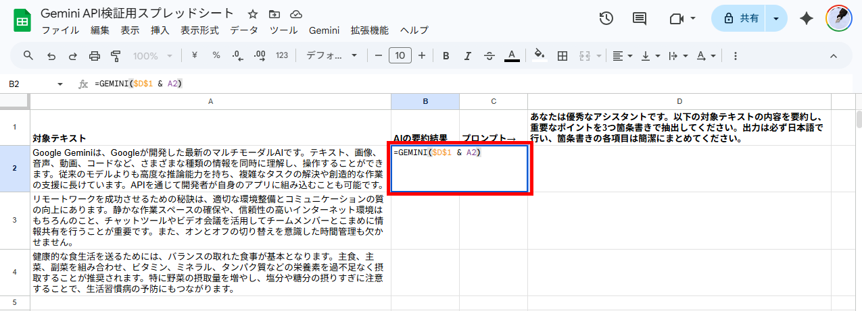Expand the 100% zoom dropdown
This screenshot has height=311, width=862.
[153, 56]
